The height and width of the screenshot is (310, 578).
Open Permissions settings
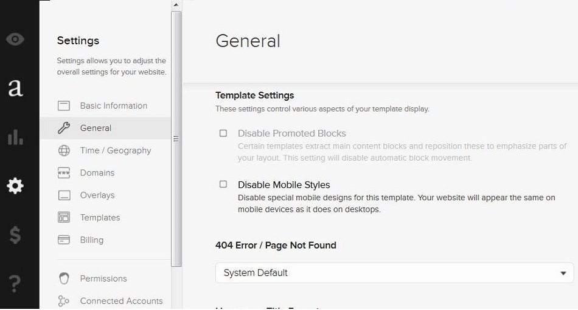click(103, 278)
